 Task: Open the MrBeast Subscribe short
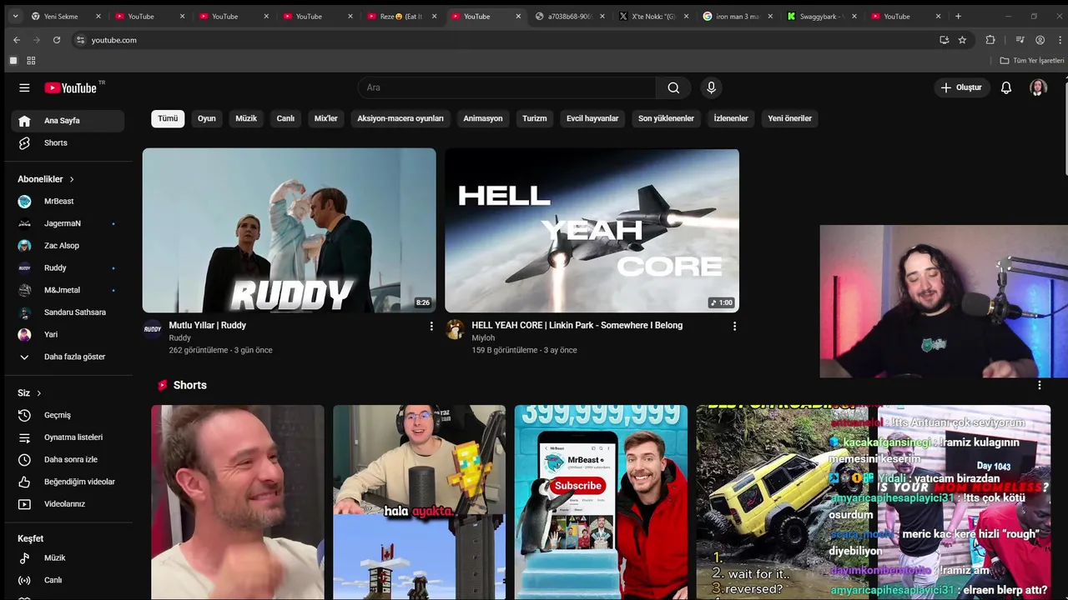[x=601, y=502]
